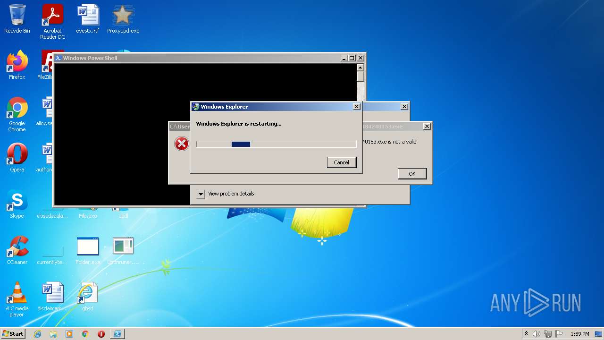Viewport: 604px width, 340px height.
Task: Close the problem details dialog behind
Action: pyautogui.click(x=404, y=107)
